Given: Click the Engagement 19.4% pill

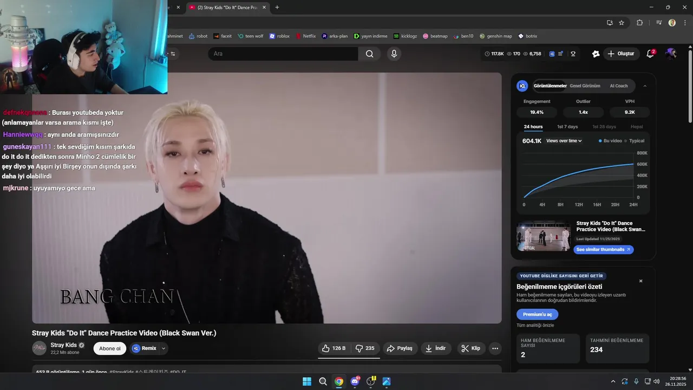Looking at the screenshot, I should pos(537,112).
